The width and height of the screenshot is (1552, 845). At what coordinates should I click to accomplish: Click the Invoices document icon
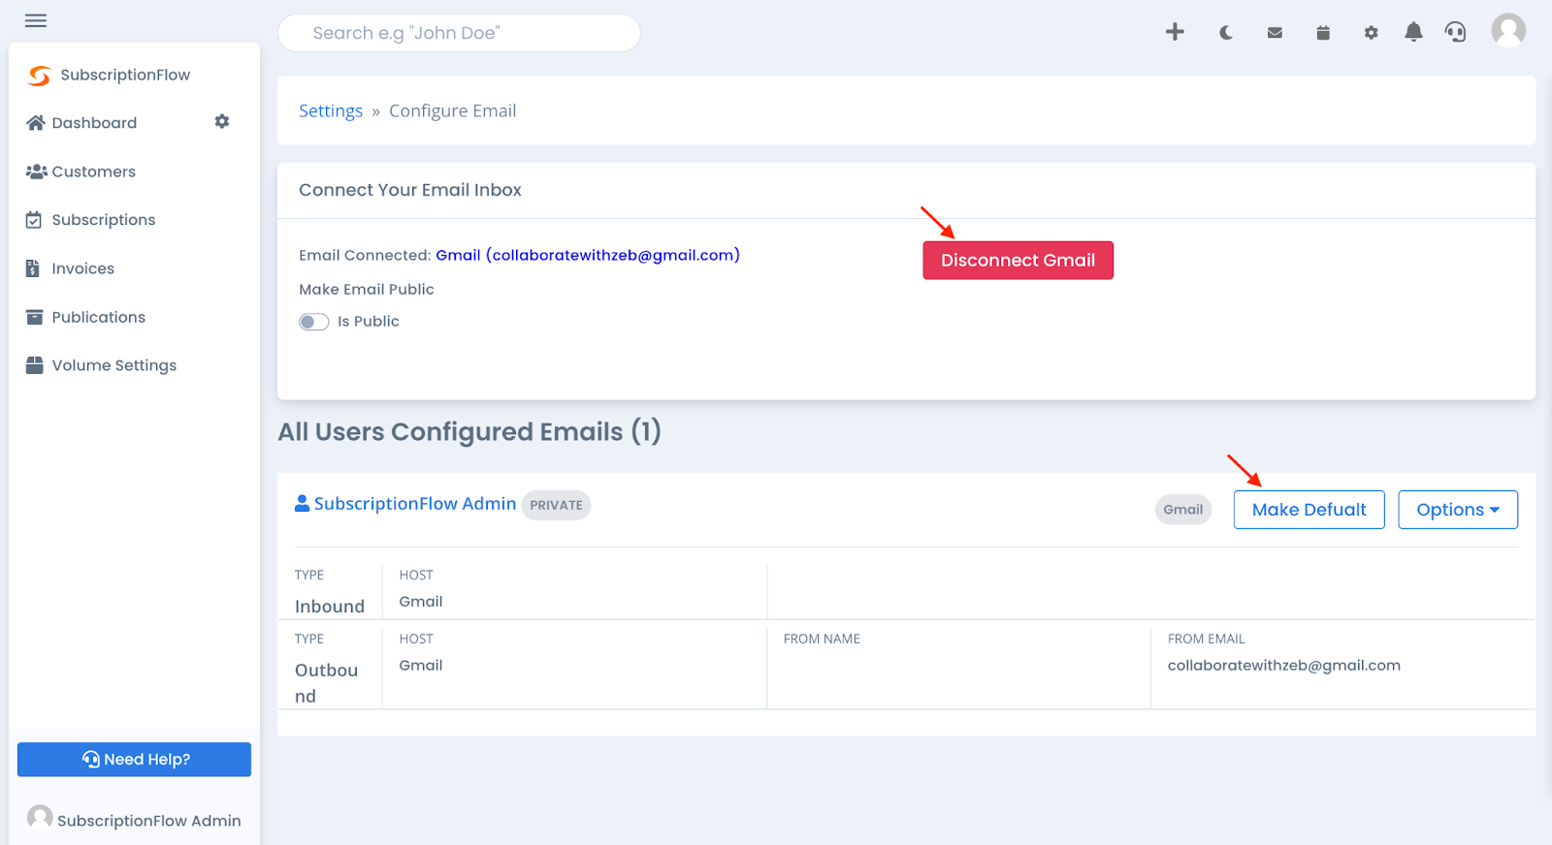(x=33, y=268)
